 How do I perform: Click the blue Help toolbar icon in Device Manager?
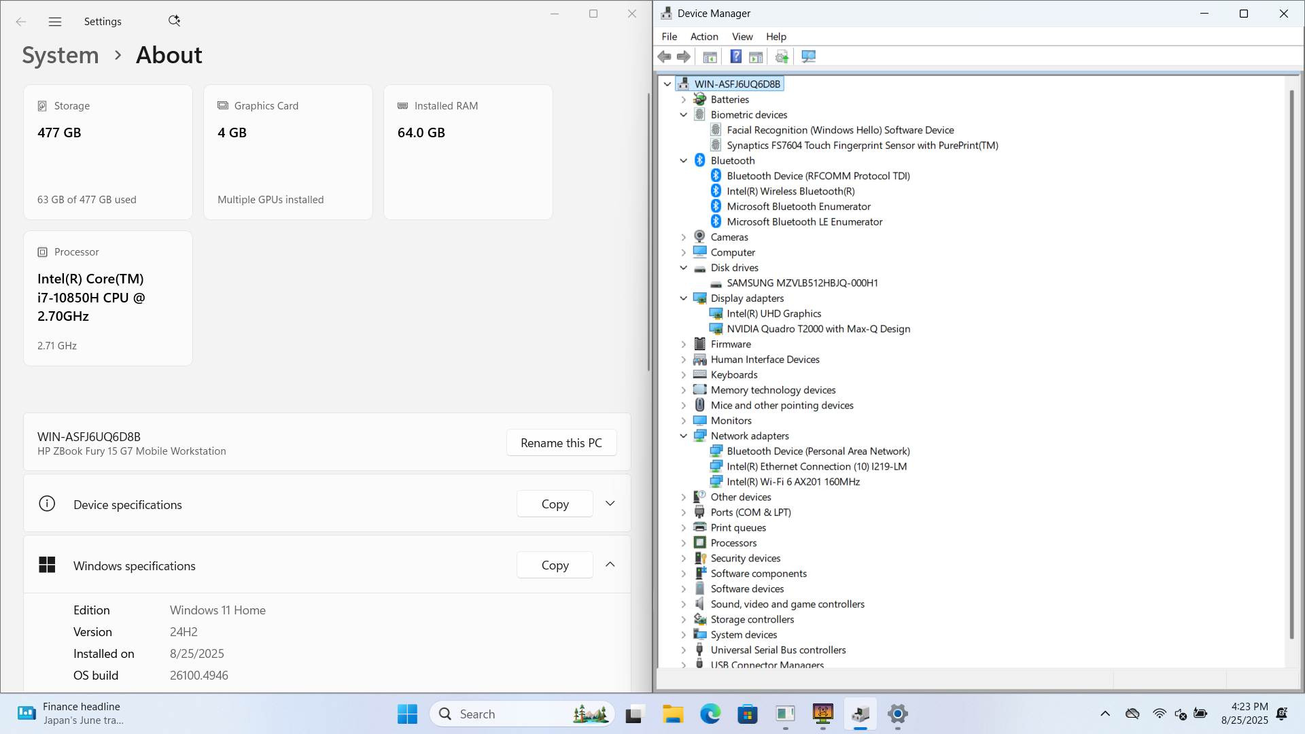click(735, 57)
